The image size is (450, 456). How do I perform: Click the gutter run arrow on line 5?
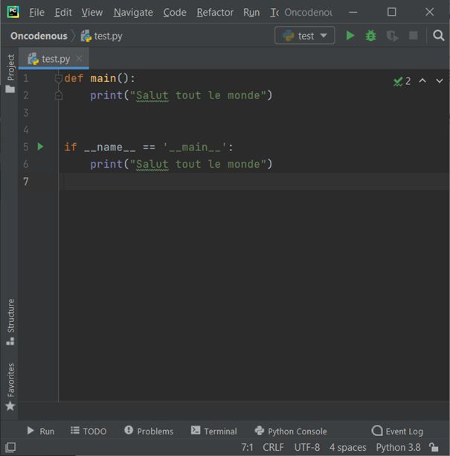pyautogui.click(x=40, y=147)
